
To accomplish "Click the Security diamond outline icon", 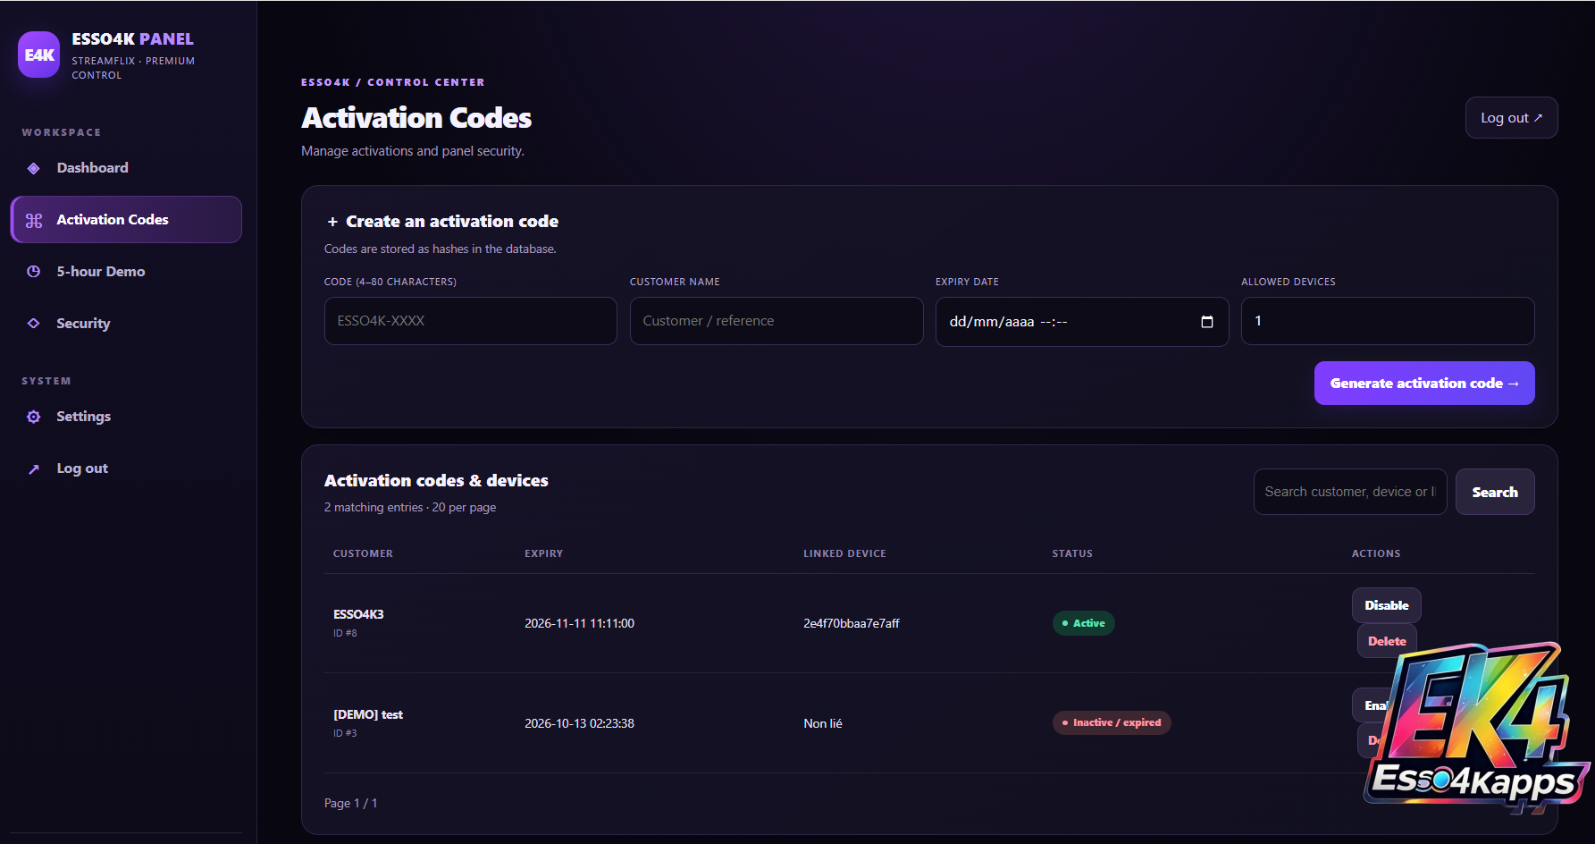I will pos(34,324).
